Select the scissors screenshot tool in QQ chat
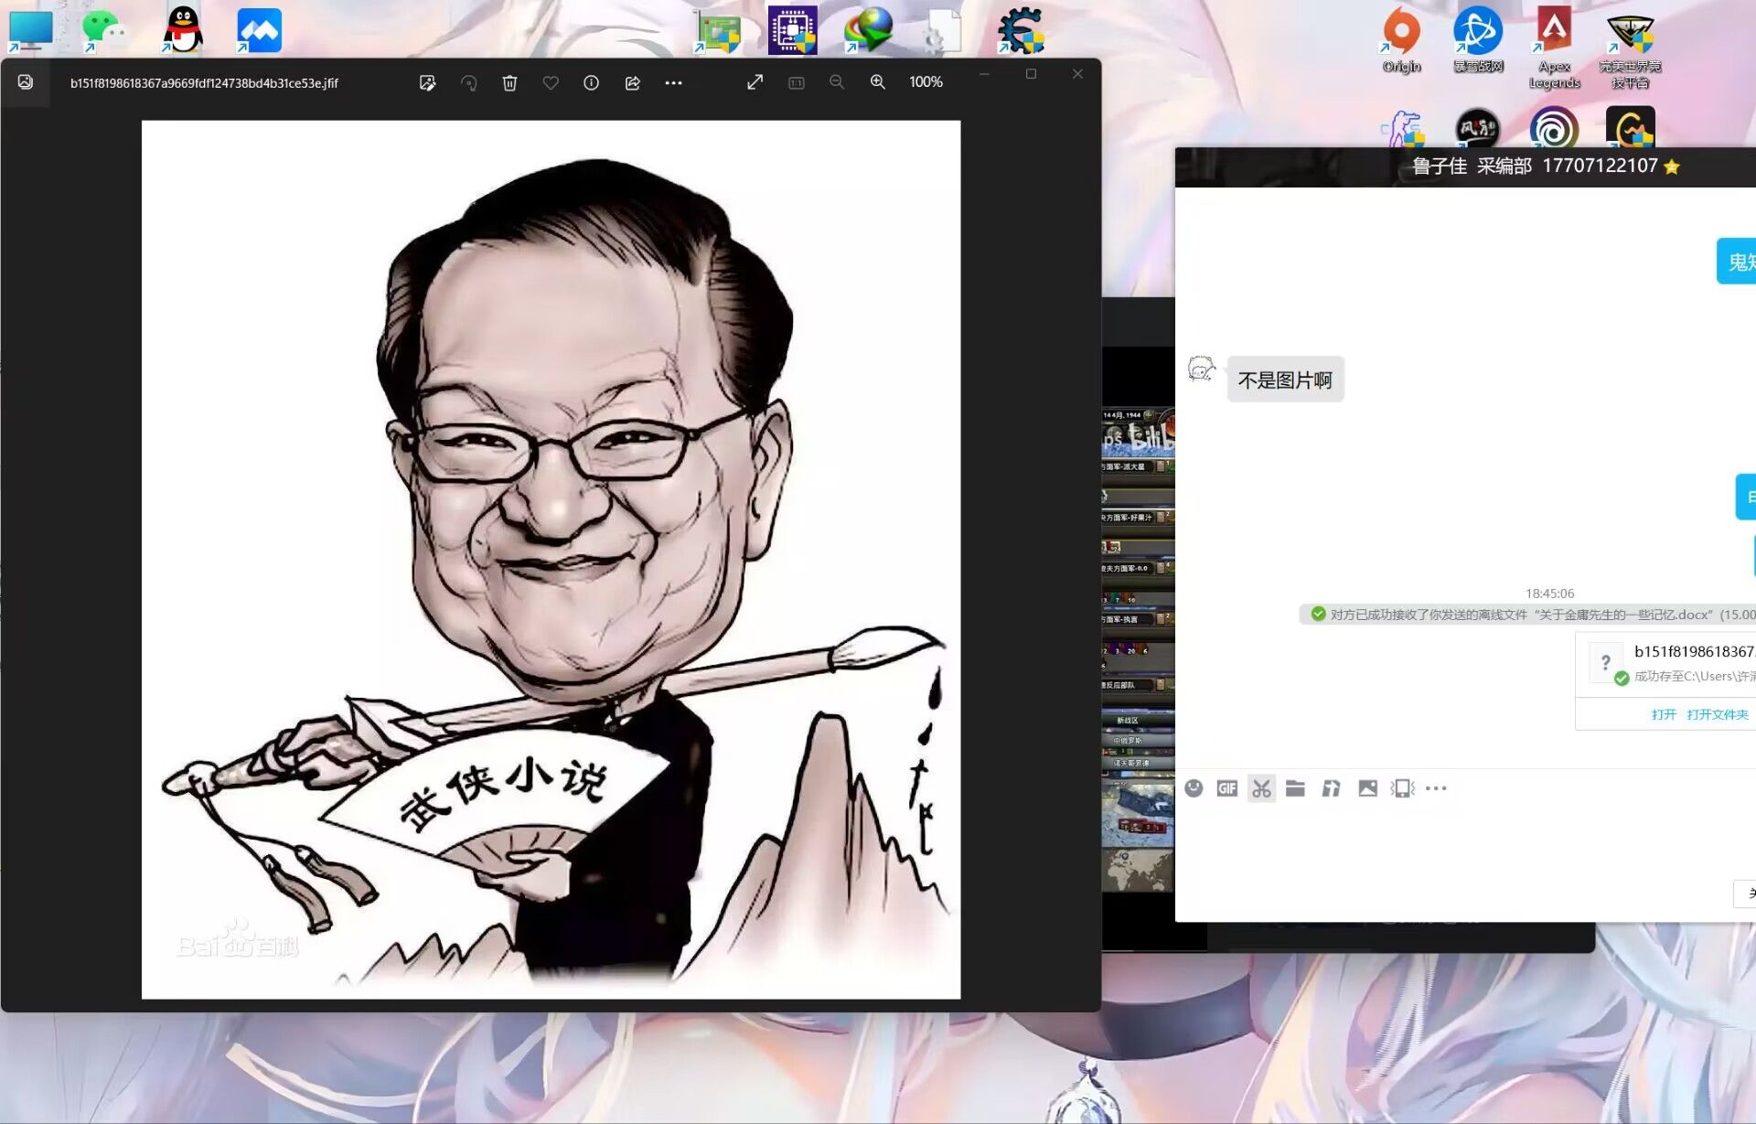Image resolution: width=1756 pixels, height=1124 pixels. point(1261,788)
